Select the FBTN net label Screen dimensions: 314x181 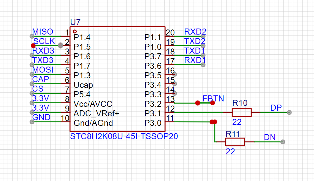pos(213,99)
